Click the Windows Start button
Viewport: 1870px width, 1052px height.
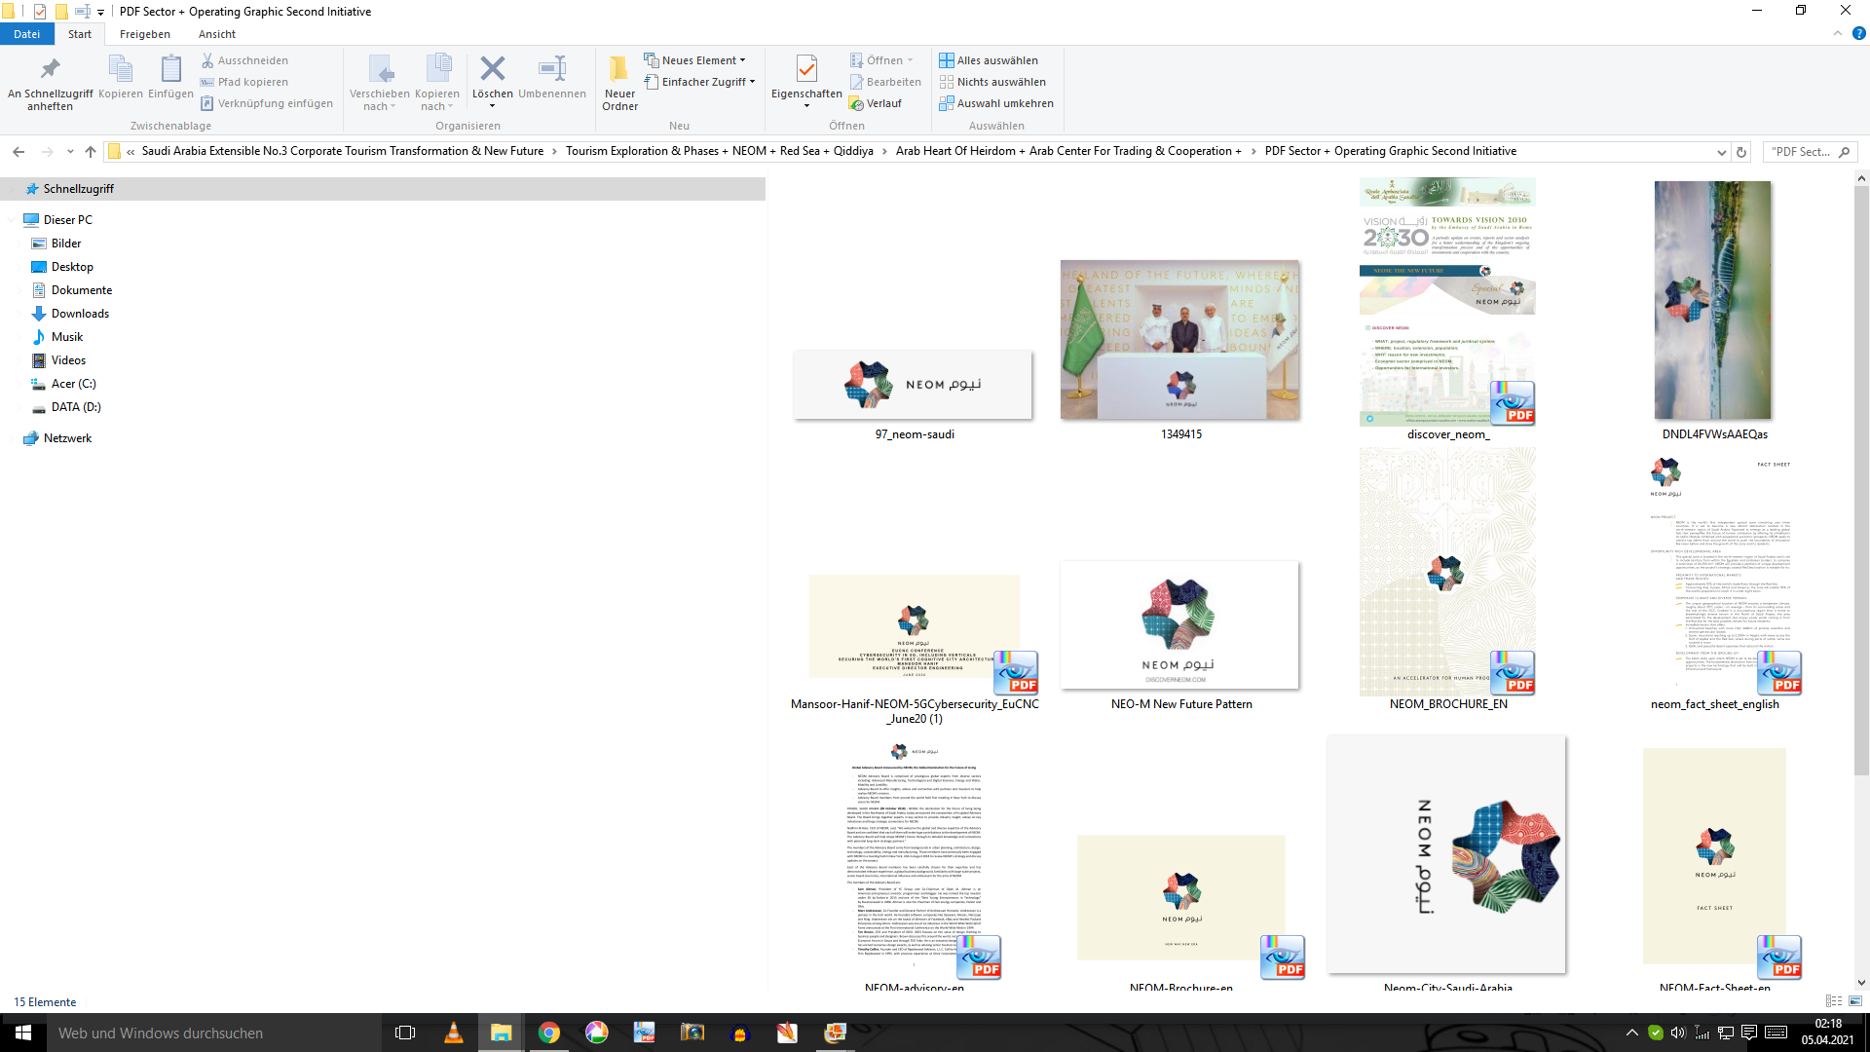coord(23,1033)
